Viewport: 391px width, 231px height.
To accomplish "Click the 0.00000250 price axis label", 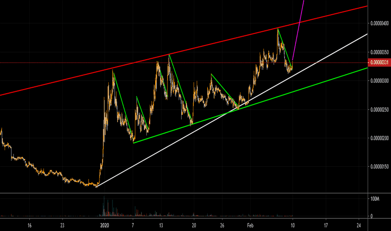I will pyautogui.click(x=380, y=110).
